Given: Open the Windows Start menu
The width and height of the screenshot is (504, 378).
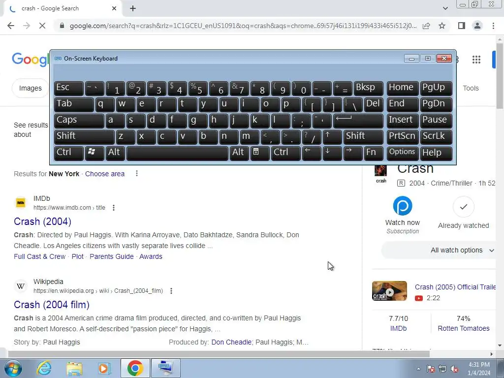Looking at the screenshot, I should tap(13, 368).
